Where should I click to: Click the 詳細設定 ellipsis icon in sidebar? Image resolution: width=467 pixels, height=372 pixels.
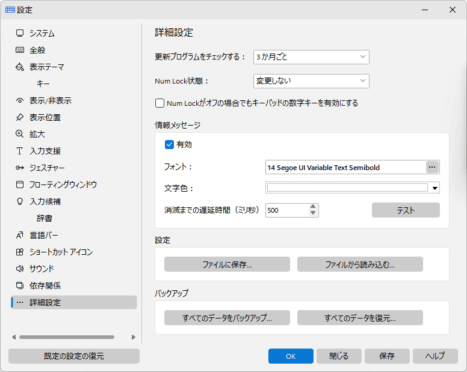click(20, 302)
